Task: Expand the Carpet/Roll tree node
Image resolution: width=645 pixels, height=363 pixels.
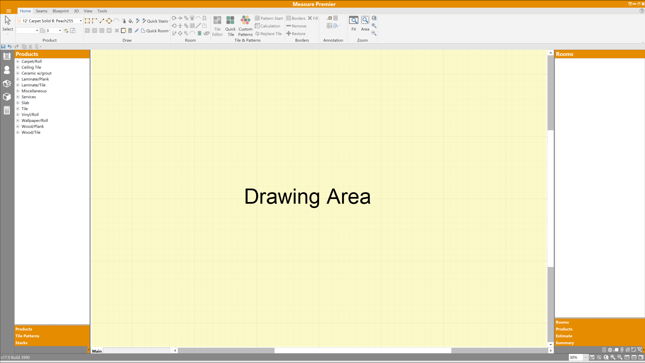Action: pyautogui.click(x=18, y=61)
